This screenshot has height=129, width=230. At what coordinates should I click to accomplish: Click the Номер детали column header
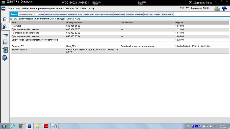(x=93, y=22)
